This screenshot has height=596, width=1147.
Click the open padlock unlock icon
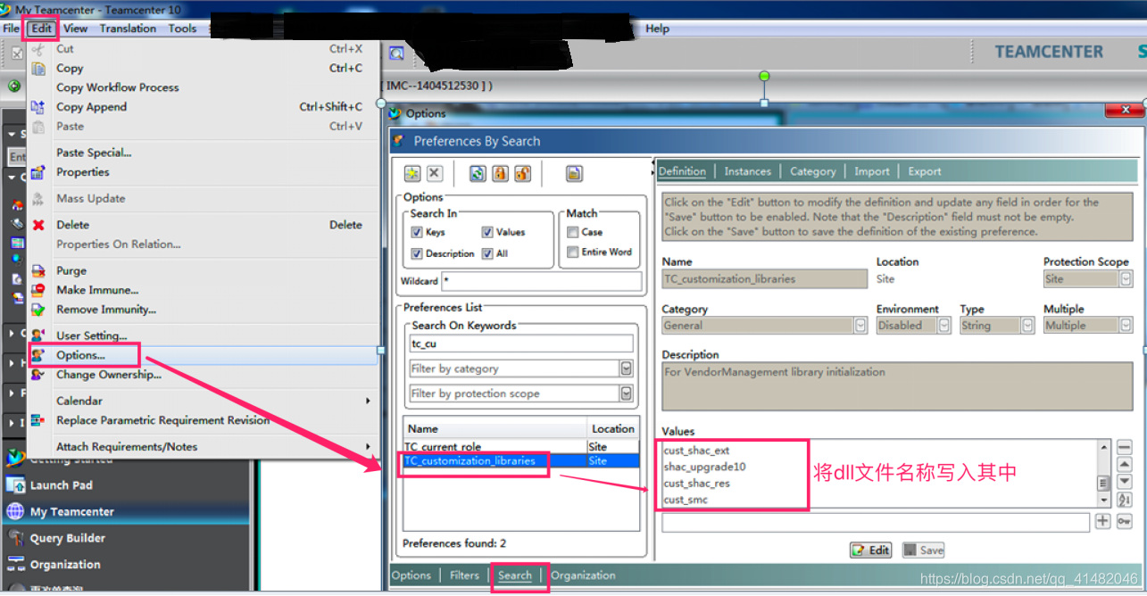tap(523, 173)
